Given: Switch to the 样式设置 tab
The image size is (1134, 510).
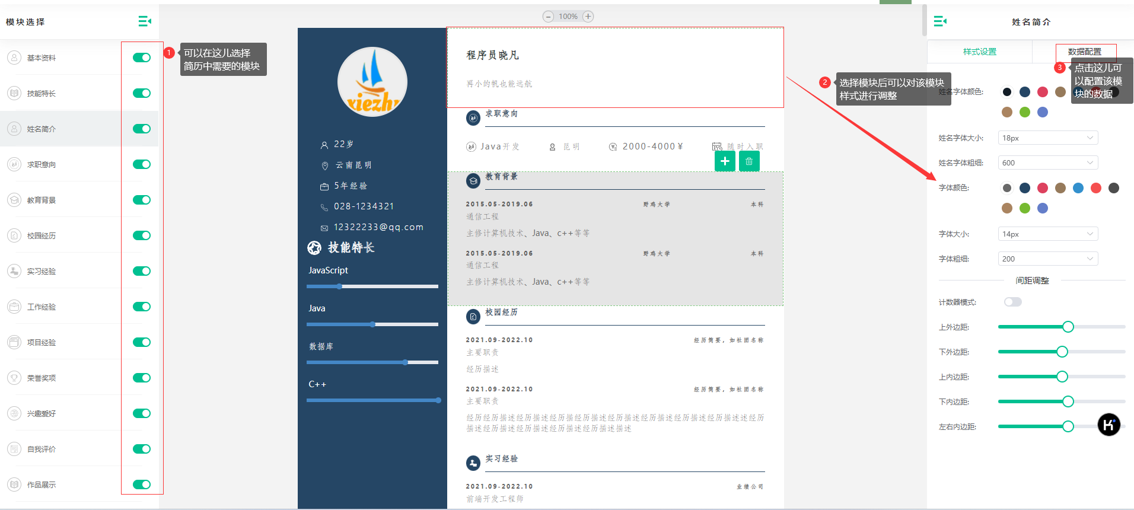Looking at the screenshot, I should 980,52.
